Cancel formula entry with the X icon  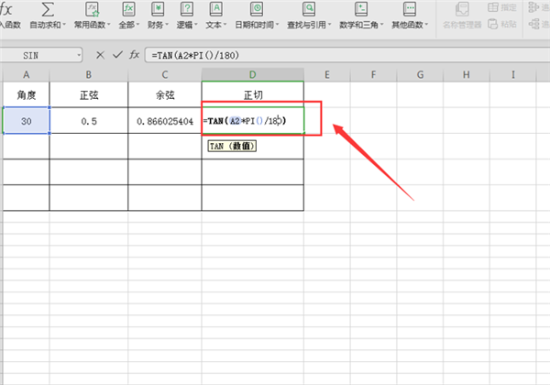click(100, 55)
